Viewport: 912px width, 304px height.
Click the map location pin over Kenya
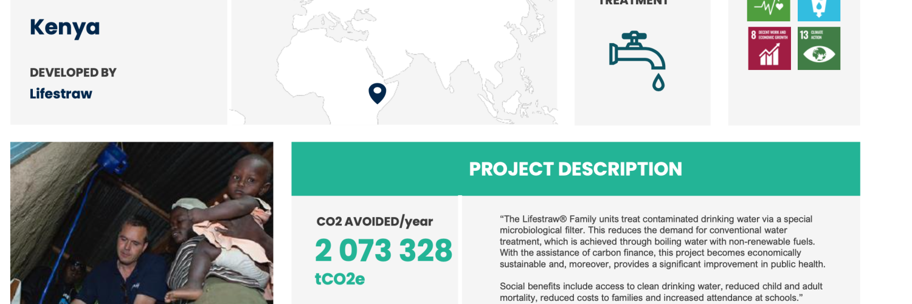tap(377, 93)
